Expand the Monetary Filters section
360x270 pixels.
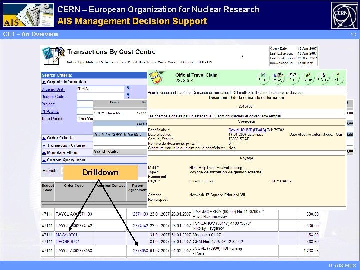click(x=44, y=153)
